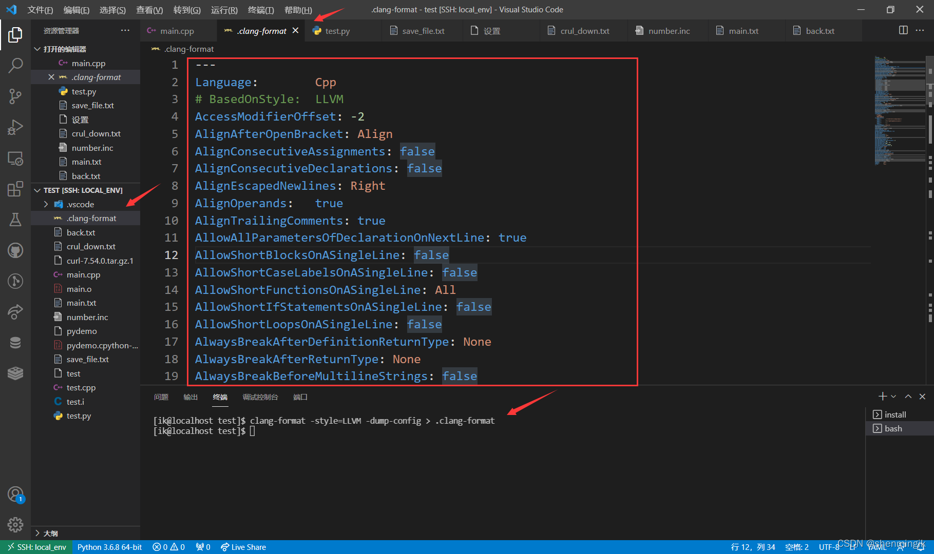Open the Run menu

click(224, 10)
